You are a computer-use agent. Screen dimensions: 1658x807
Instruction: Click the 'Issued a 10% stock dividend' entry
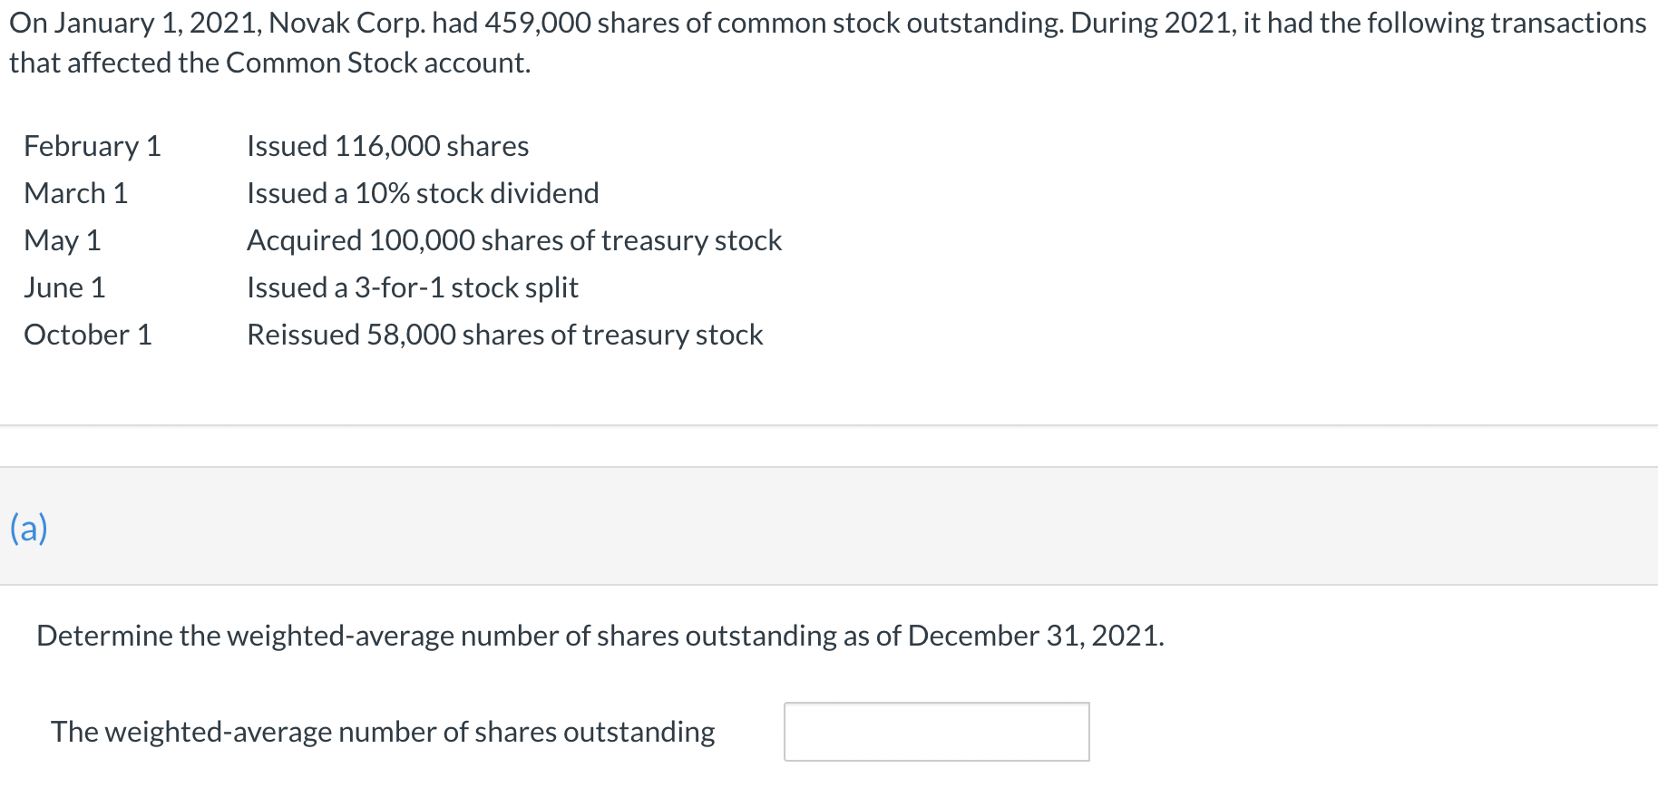423,193
